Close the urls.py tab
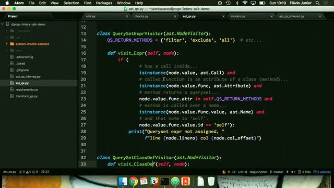Viewport: 334px width, 188px height. tap(127, 16)
